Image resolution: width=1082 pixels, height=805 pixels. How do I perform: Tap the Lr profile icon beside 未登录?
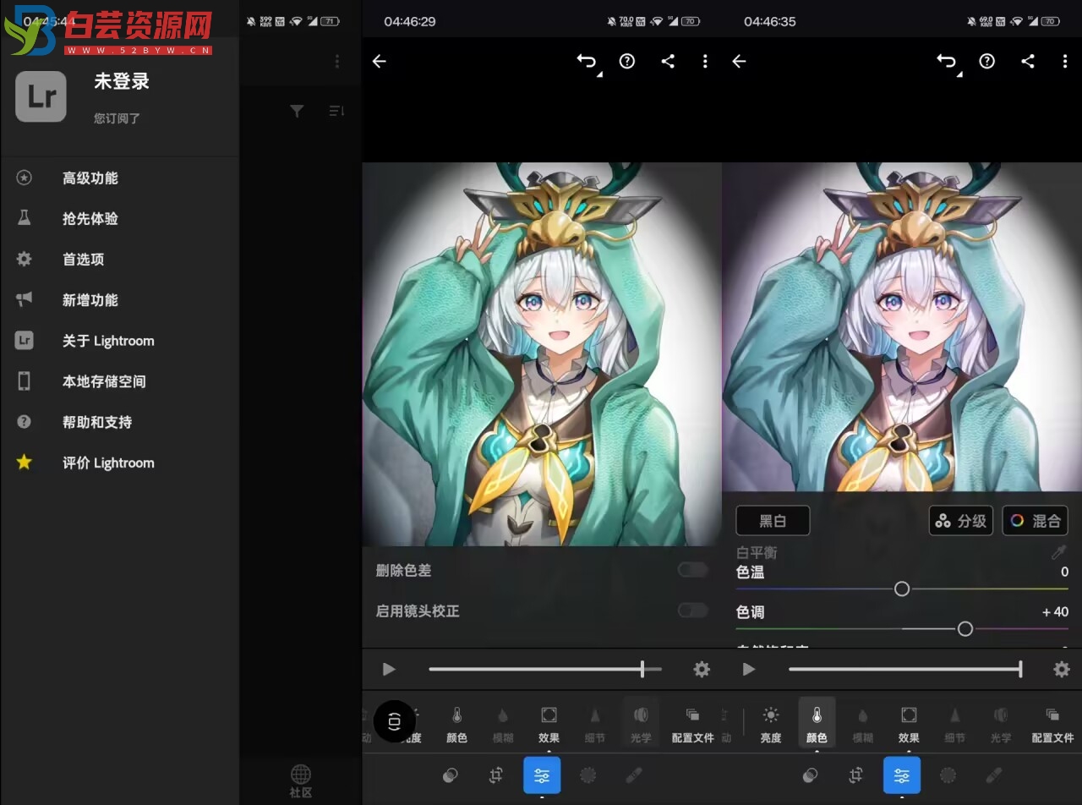click(x=41, y=96)
